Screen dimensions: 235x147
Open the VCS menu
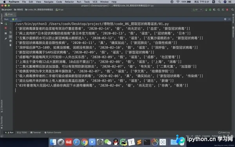(x=95, y=2)
